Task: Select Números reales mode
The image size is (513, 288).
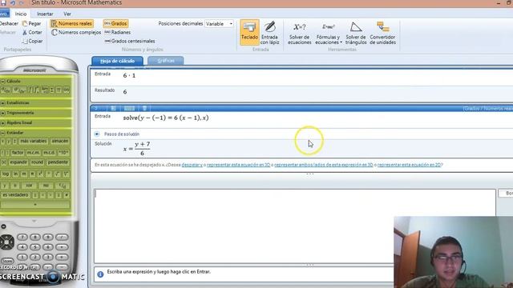Action: (72, 23)
